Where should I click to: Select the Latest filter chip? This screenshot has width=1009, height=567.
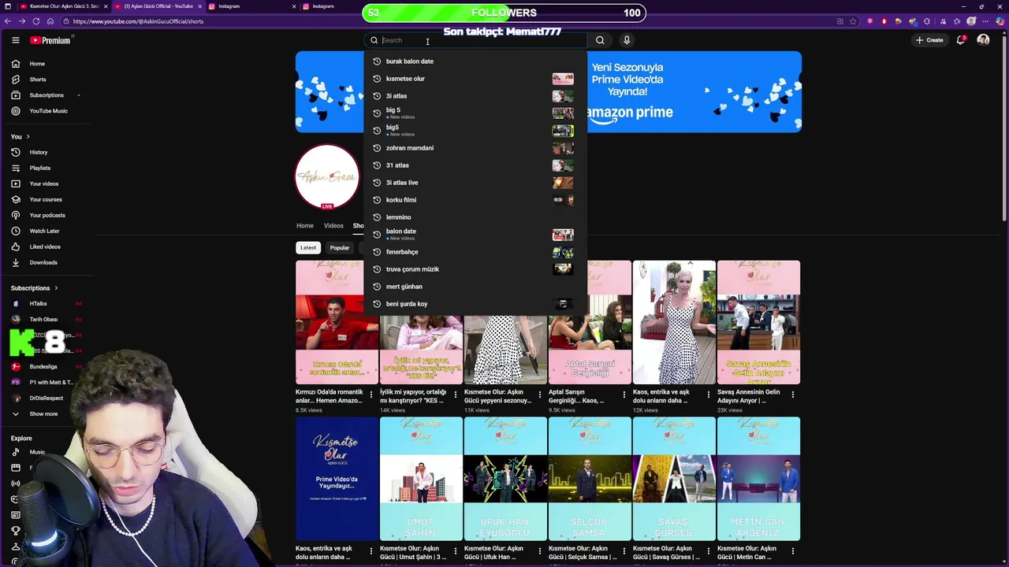[x=308, y=247]
